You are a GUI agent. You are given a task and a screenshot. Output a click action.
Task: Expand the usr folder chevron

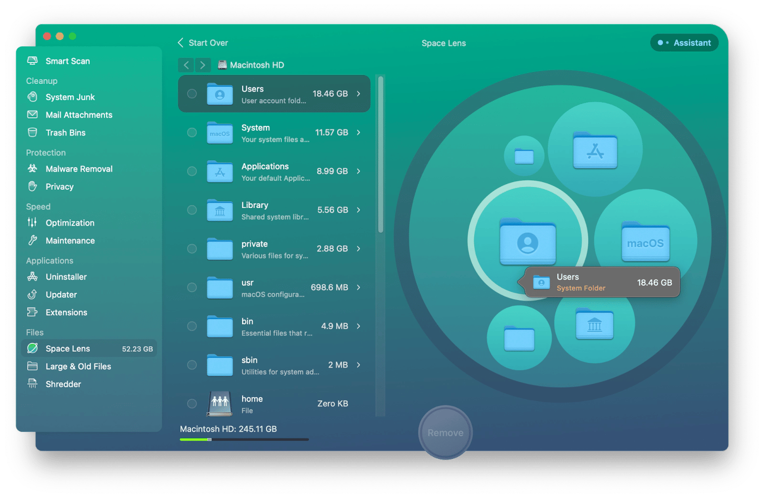coord(359,287)
